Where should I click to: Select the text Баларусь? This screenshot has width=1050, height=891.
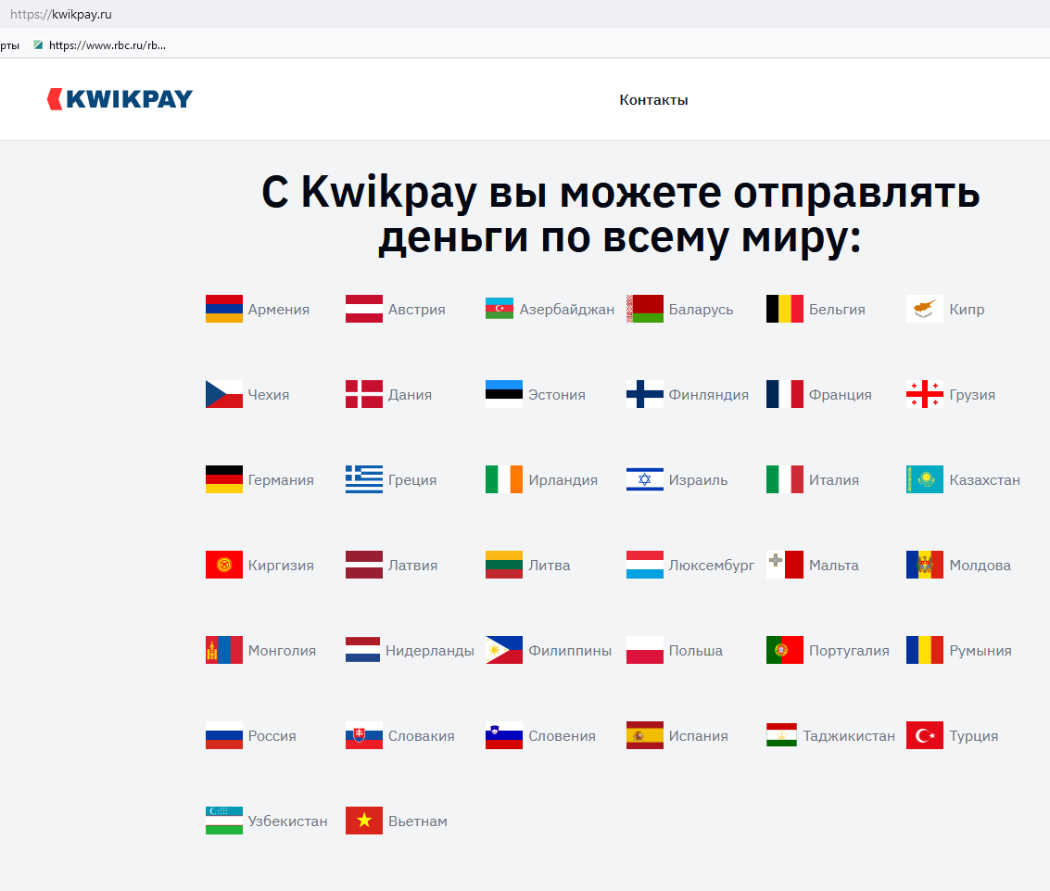coord(702,310)
